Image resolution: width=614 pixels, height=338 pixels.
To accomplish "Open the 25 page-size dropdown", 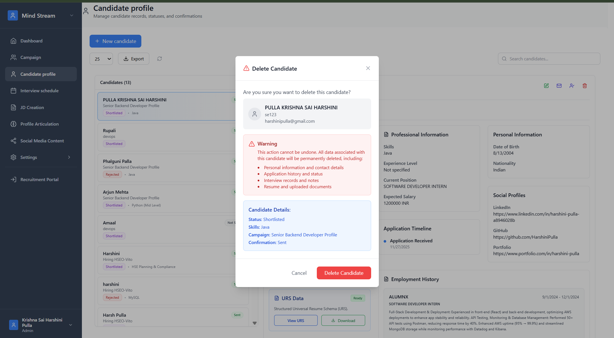I will pos(101,59).
